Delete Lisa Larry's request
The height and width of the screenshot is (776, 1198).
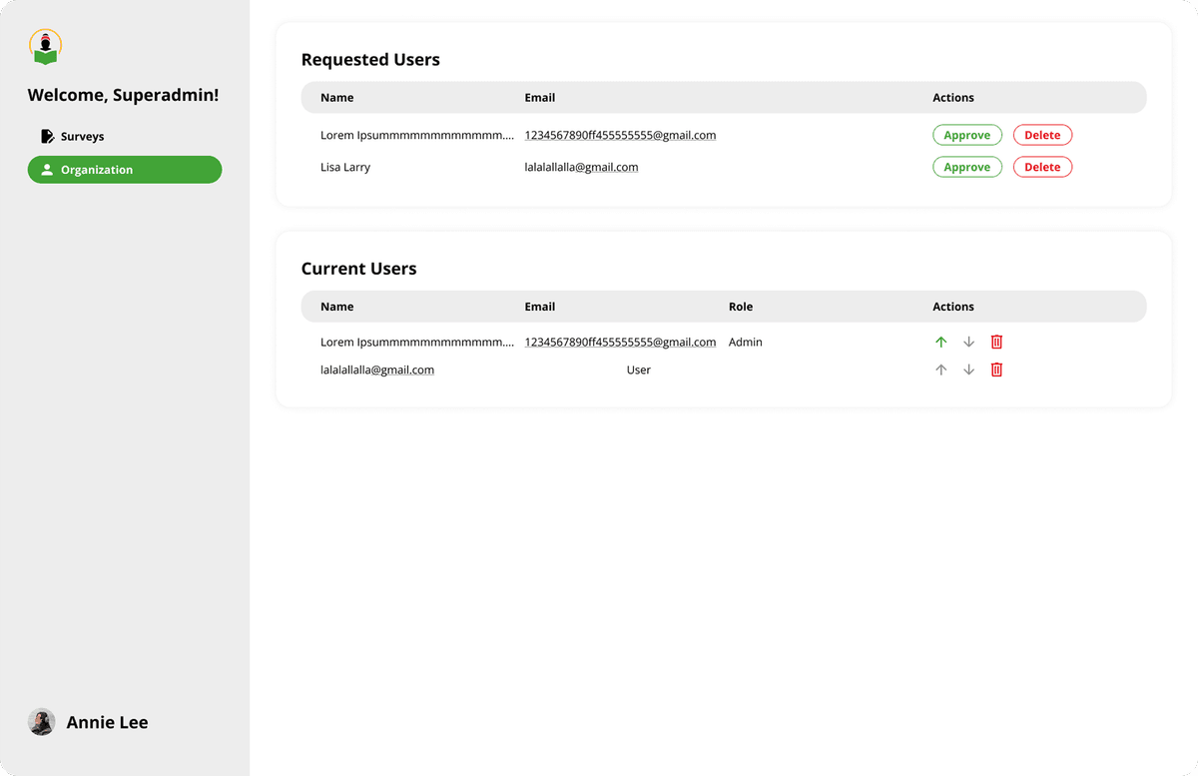pyautogui.click(x=1042, y=167)
